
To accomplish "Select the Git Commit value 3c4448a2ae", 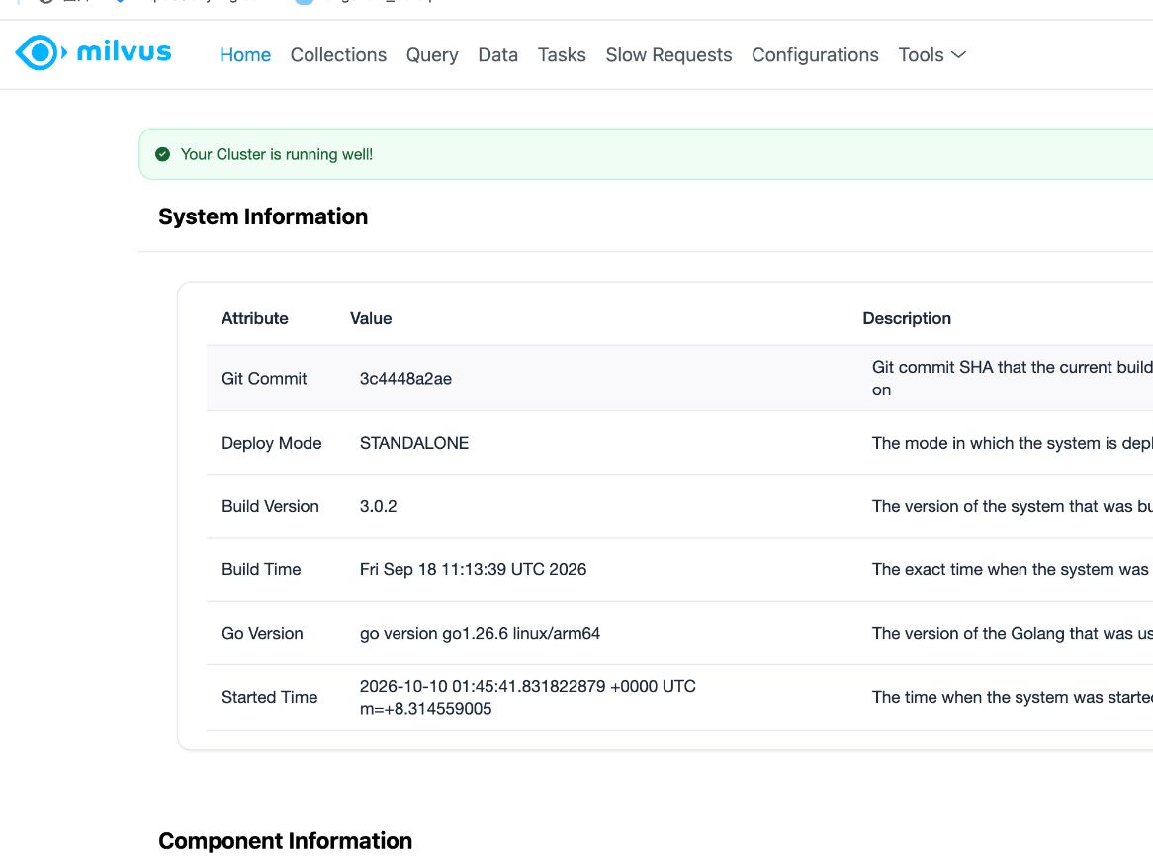I will tap(405, 379).
